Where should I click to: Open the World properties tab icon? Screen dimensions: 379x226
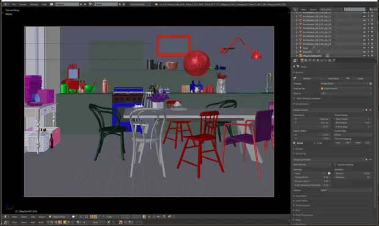[314, 60]
